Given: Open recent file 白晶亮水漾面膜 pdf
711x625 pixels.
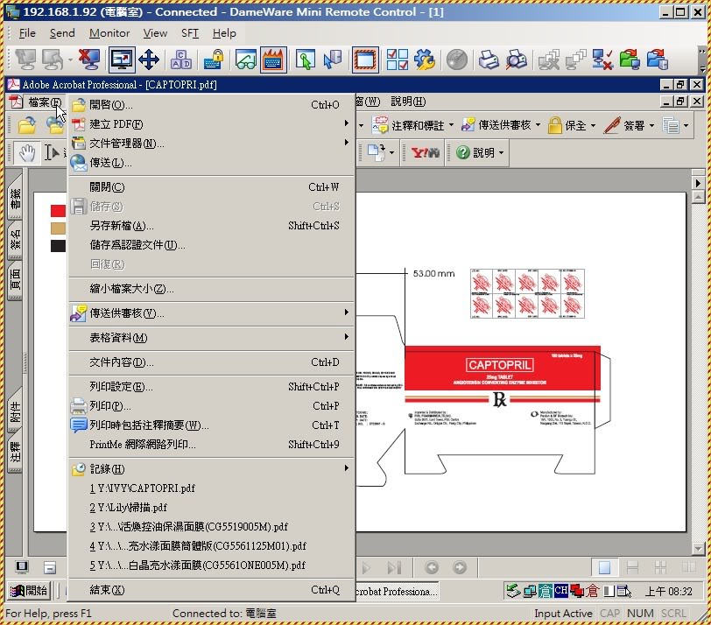Looking at the screenshot, I should click(x=211, y=565).
